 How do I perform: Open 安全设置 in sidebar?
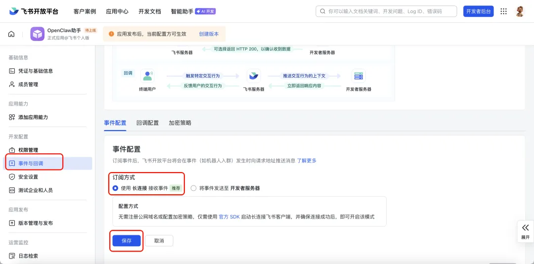pyautogui.click(x=28, y=177)
